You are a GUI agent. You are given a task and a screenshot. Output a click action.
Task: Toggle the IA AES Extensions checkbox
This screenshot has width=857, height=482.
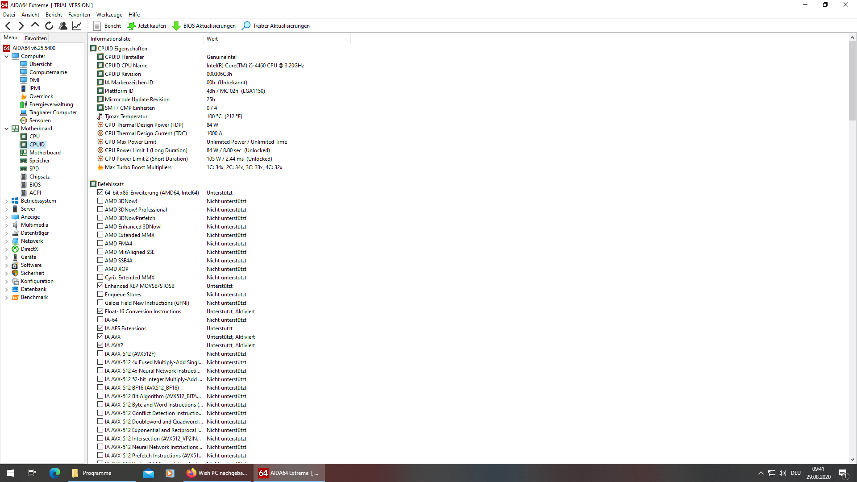(100, 328)
